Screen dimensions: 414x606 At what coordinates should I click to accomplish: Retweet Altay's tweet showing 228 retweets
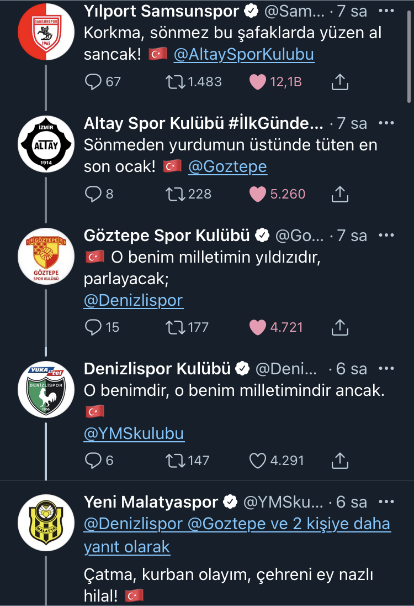[x=175, y=194]
